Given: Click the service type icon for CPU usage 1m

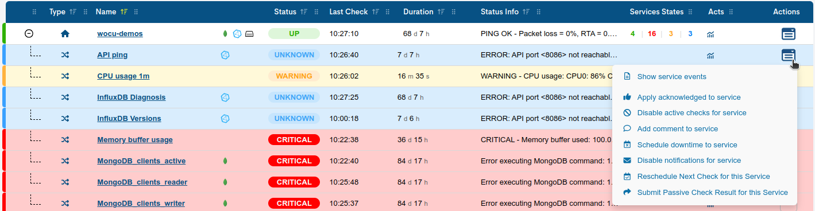Looking at the screenshot, I should pyautogui.click(x=65, y=76).
